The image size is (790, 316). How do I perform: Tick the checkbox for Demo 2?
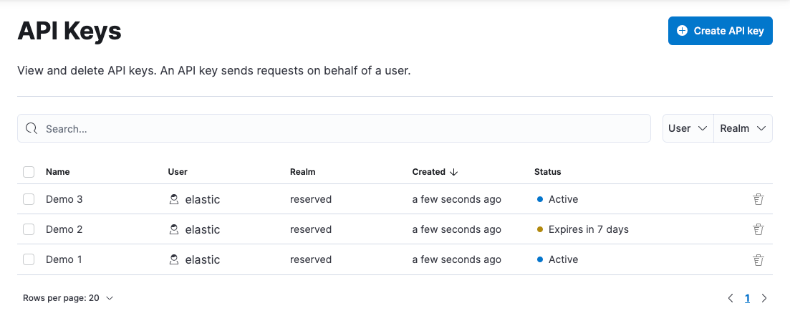click(29, 229)
